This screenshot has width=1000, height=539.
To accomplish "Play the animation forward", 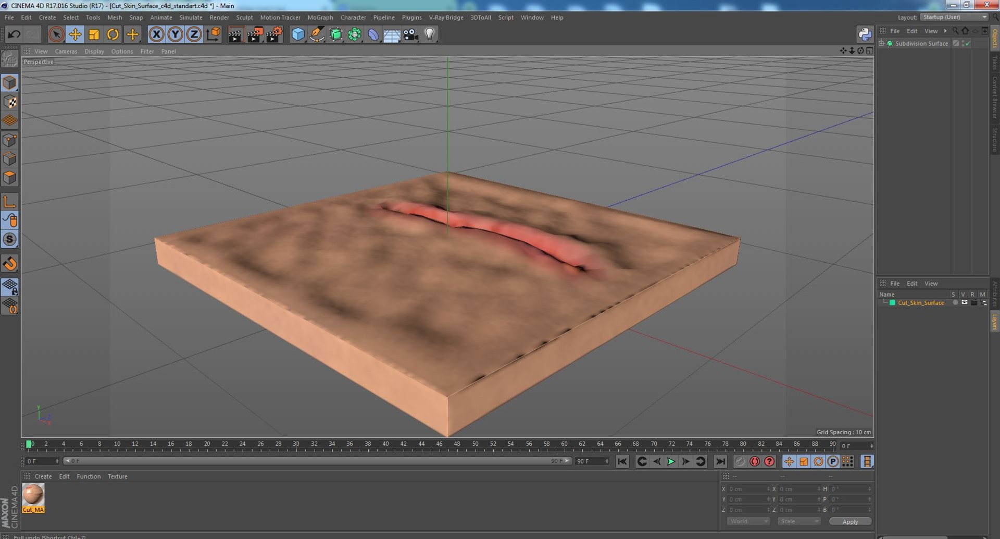I will point(671,461).
